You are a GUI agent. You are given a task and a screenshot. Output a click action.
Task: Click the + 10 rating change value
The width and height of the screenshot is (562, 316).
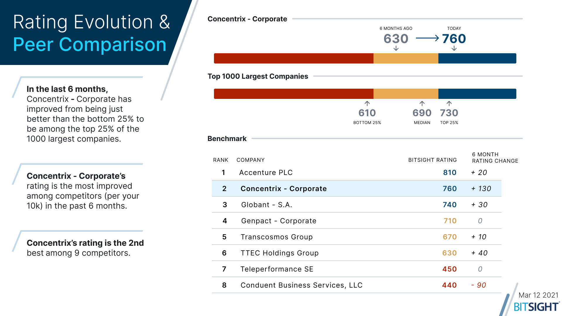coord(479,237)
